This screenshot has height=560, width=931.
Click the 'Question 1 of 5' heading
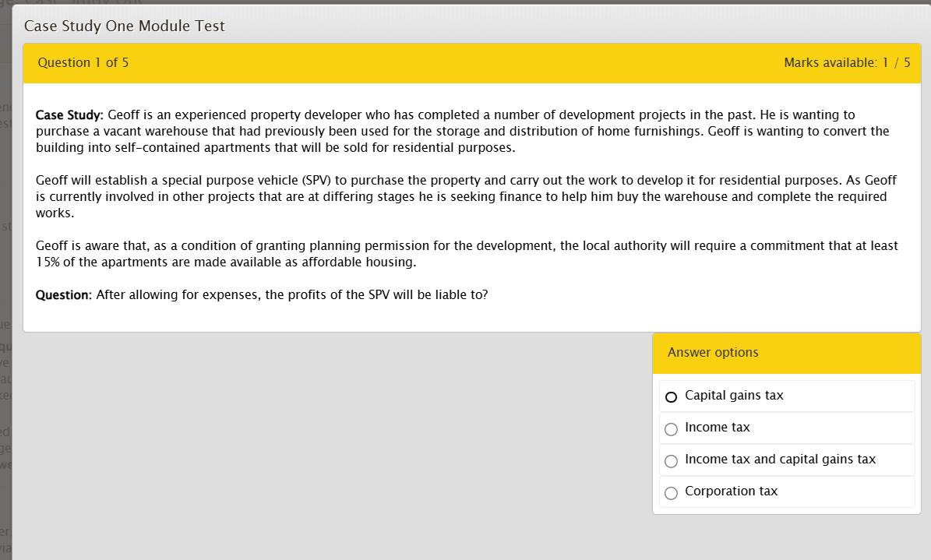click(83, 63)
